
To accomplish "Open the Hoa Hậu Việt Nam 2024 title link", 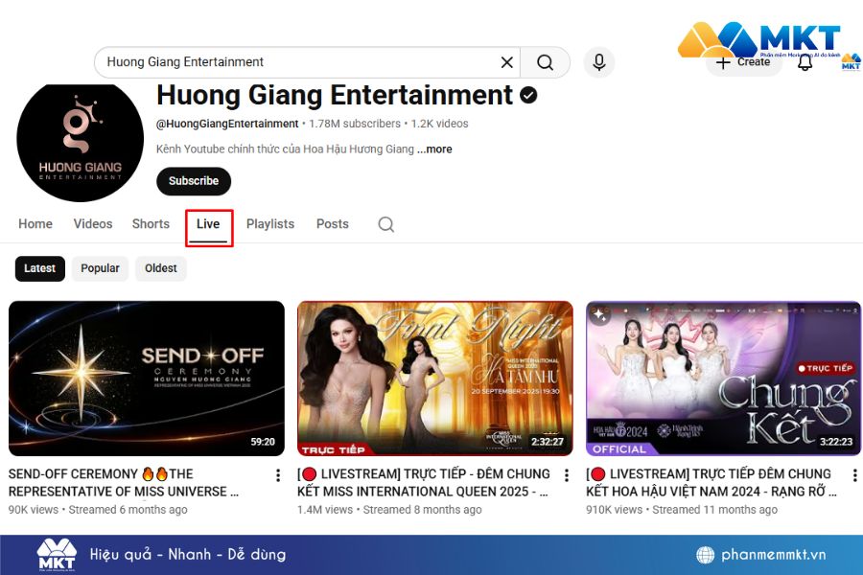I will (x=711, y=483).
